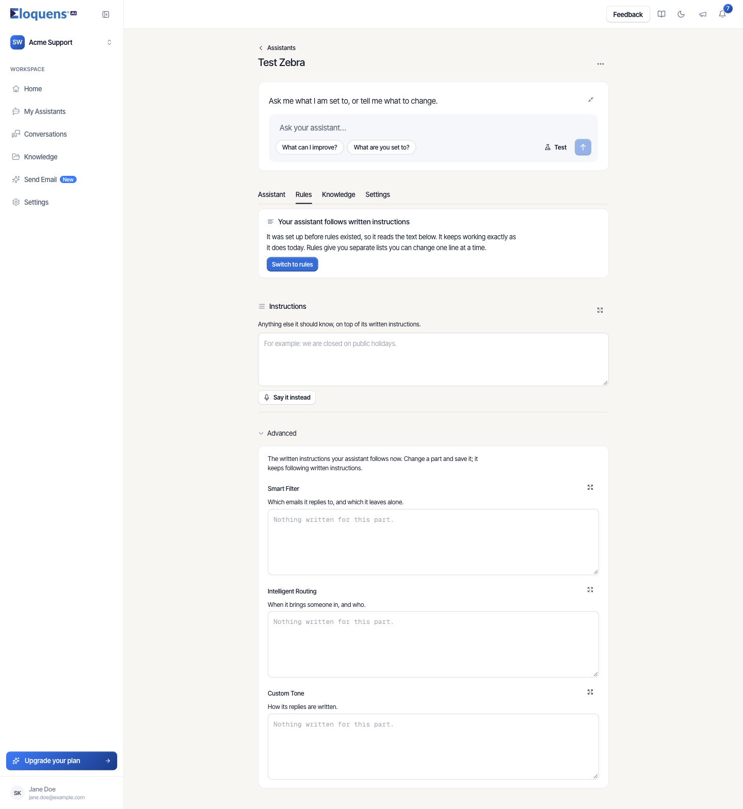This screenshot has width=743, height=809.
Task: Open Jane Doe account profile
Action: 61,793
